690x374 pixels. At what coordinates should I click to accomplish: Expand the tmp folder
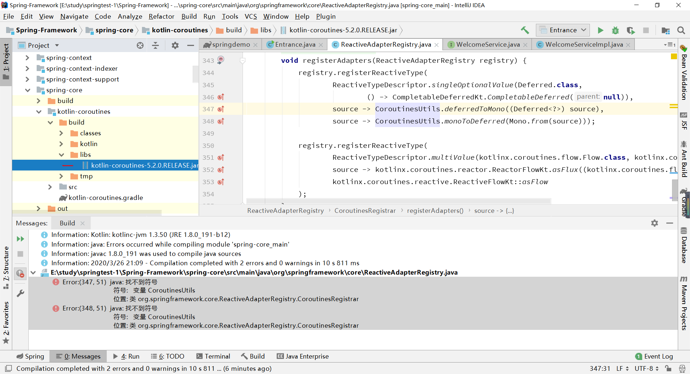click(61, 176)
